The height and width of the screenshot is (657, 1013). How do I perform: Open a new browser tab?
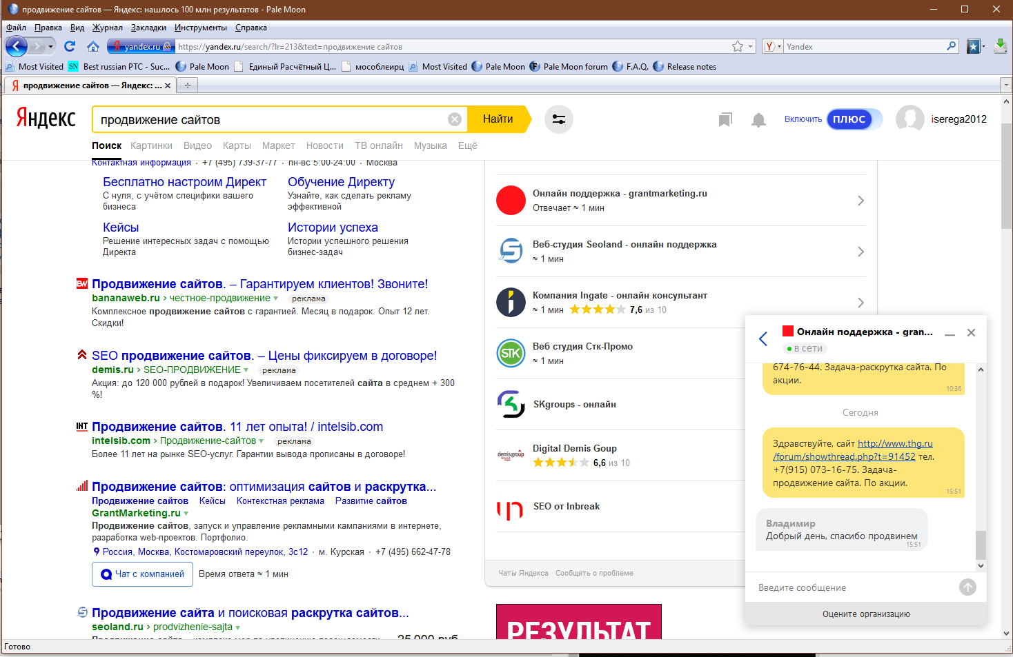pos(187,85)
